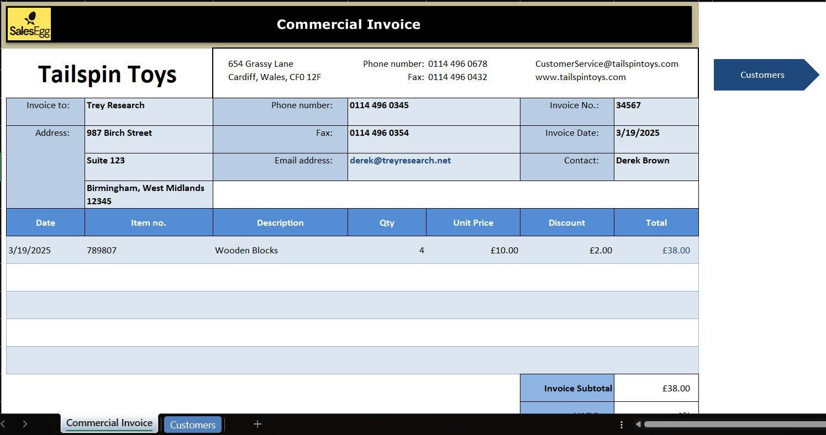Select the Commercial Invoice sheet tab
This screenshot has width=826, height=435.
(109, 423)
